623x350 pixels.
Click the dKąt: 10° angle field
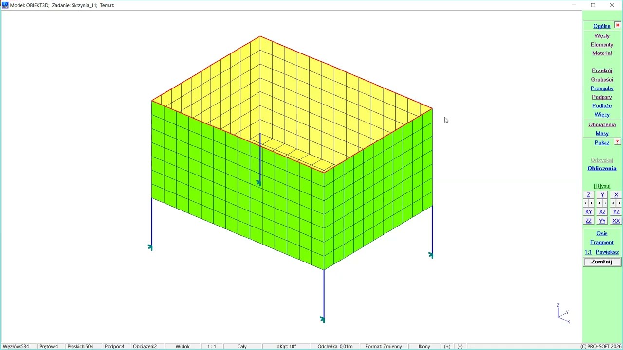click(286, 346)
